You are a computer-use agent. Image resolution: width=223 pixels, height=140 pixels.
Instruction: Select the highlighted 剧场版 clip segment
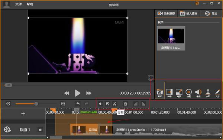(84, 130)
